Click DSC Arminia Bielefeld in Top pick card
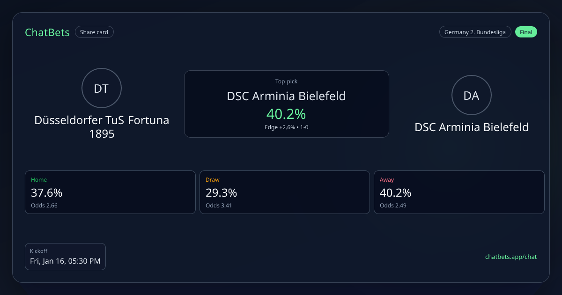Viewport: 562px width, 295px height. pos(286,96)
